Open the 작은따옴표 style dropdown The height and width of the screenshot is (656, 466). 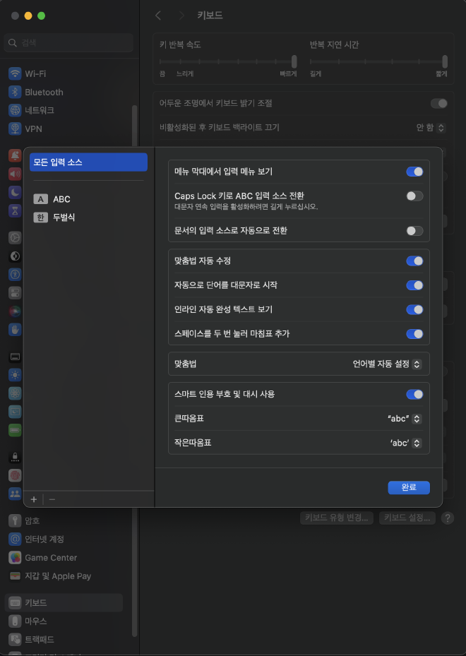point(405,443)
